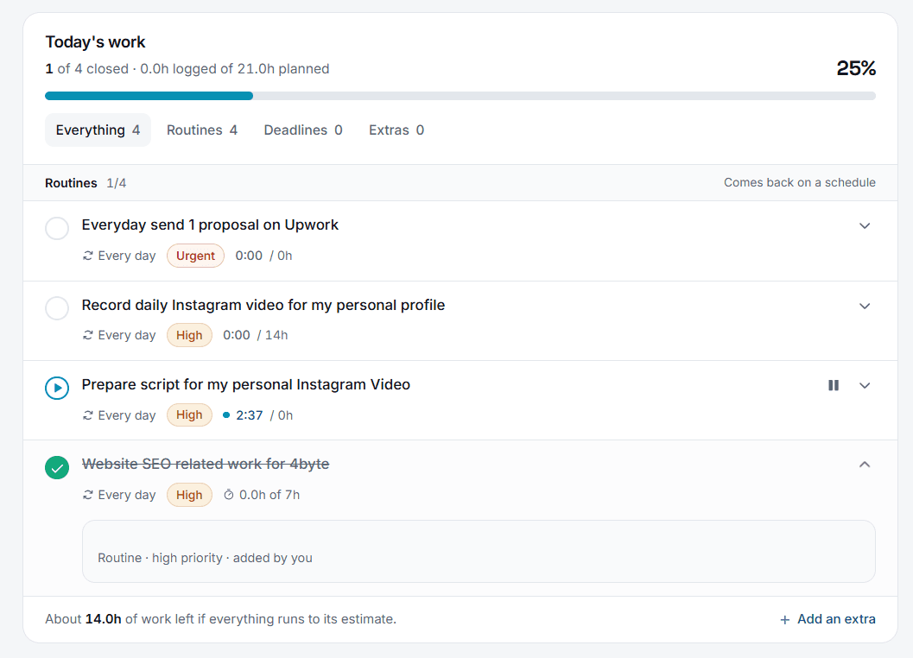Click struck-through 'Website SEO related work' title
This screenshot has height=658, width=913.
[x=206, y=464]
